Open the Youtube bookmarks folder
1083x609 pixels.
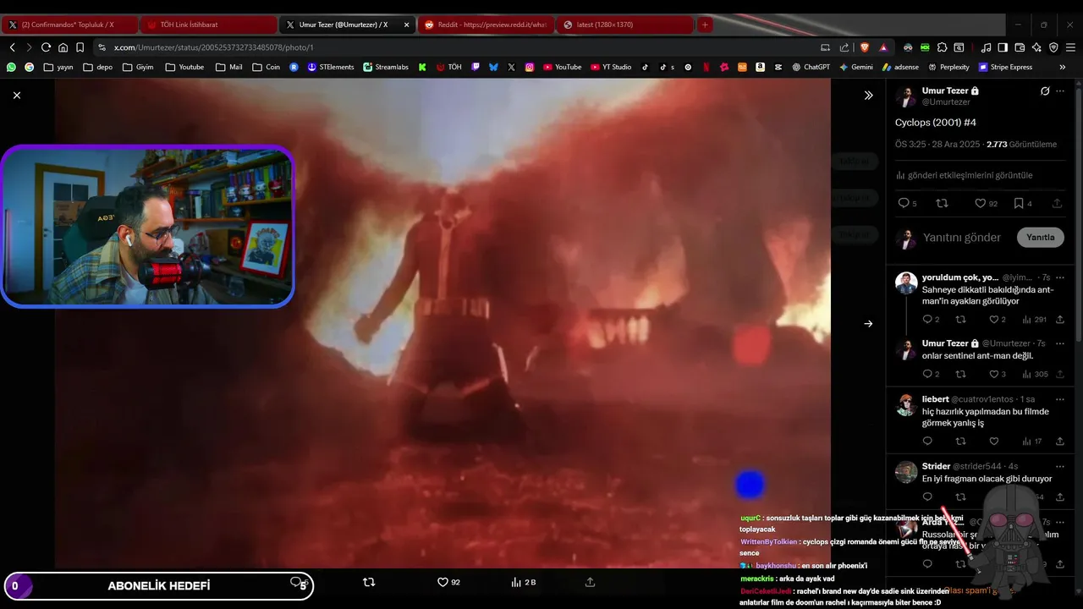click(184, 67)
